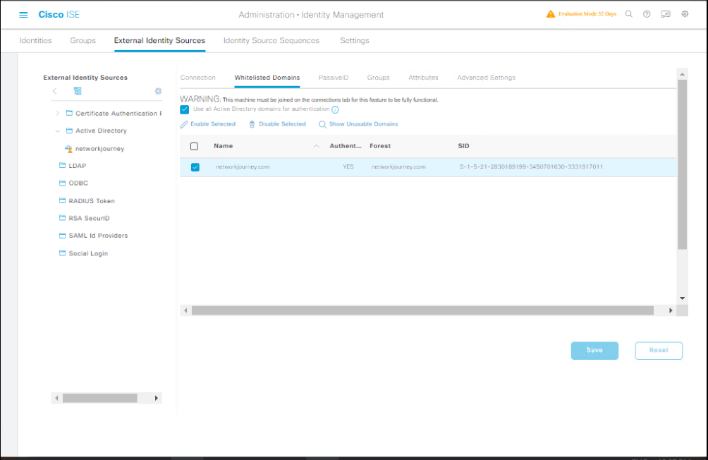The height and width of the screenshot is (460, 708).
Task: Switch to the Connection tab
Action: pyautogui.click(x=197, y=78)
